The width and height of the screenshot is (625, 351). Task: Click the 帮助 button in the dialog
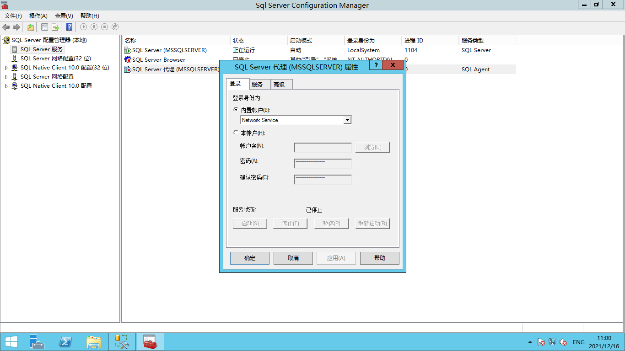point(380,258)
